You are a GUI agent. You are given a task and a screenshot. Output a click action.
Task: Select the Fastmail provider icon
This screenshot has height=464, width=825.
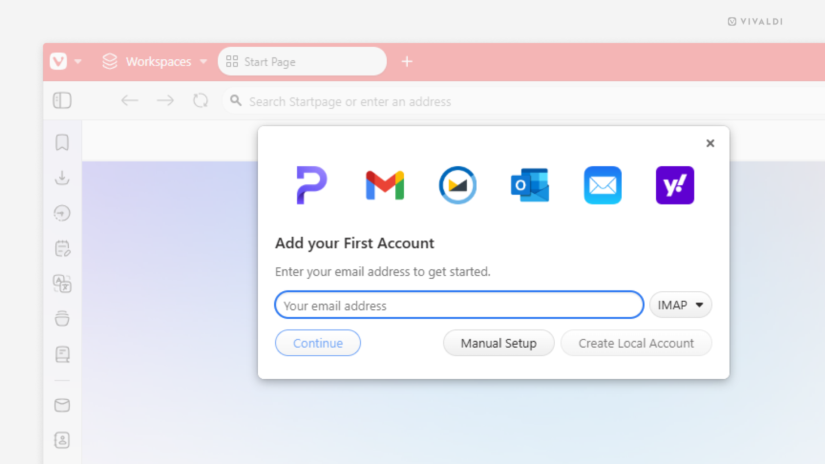click(458, 185)
